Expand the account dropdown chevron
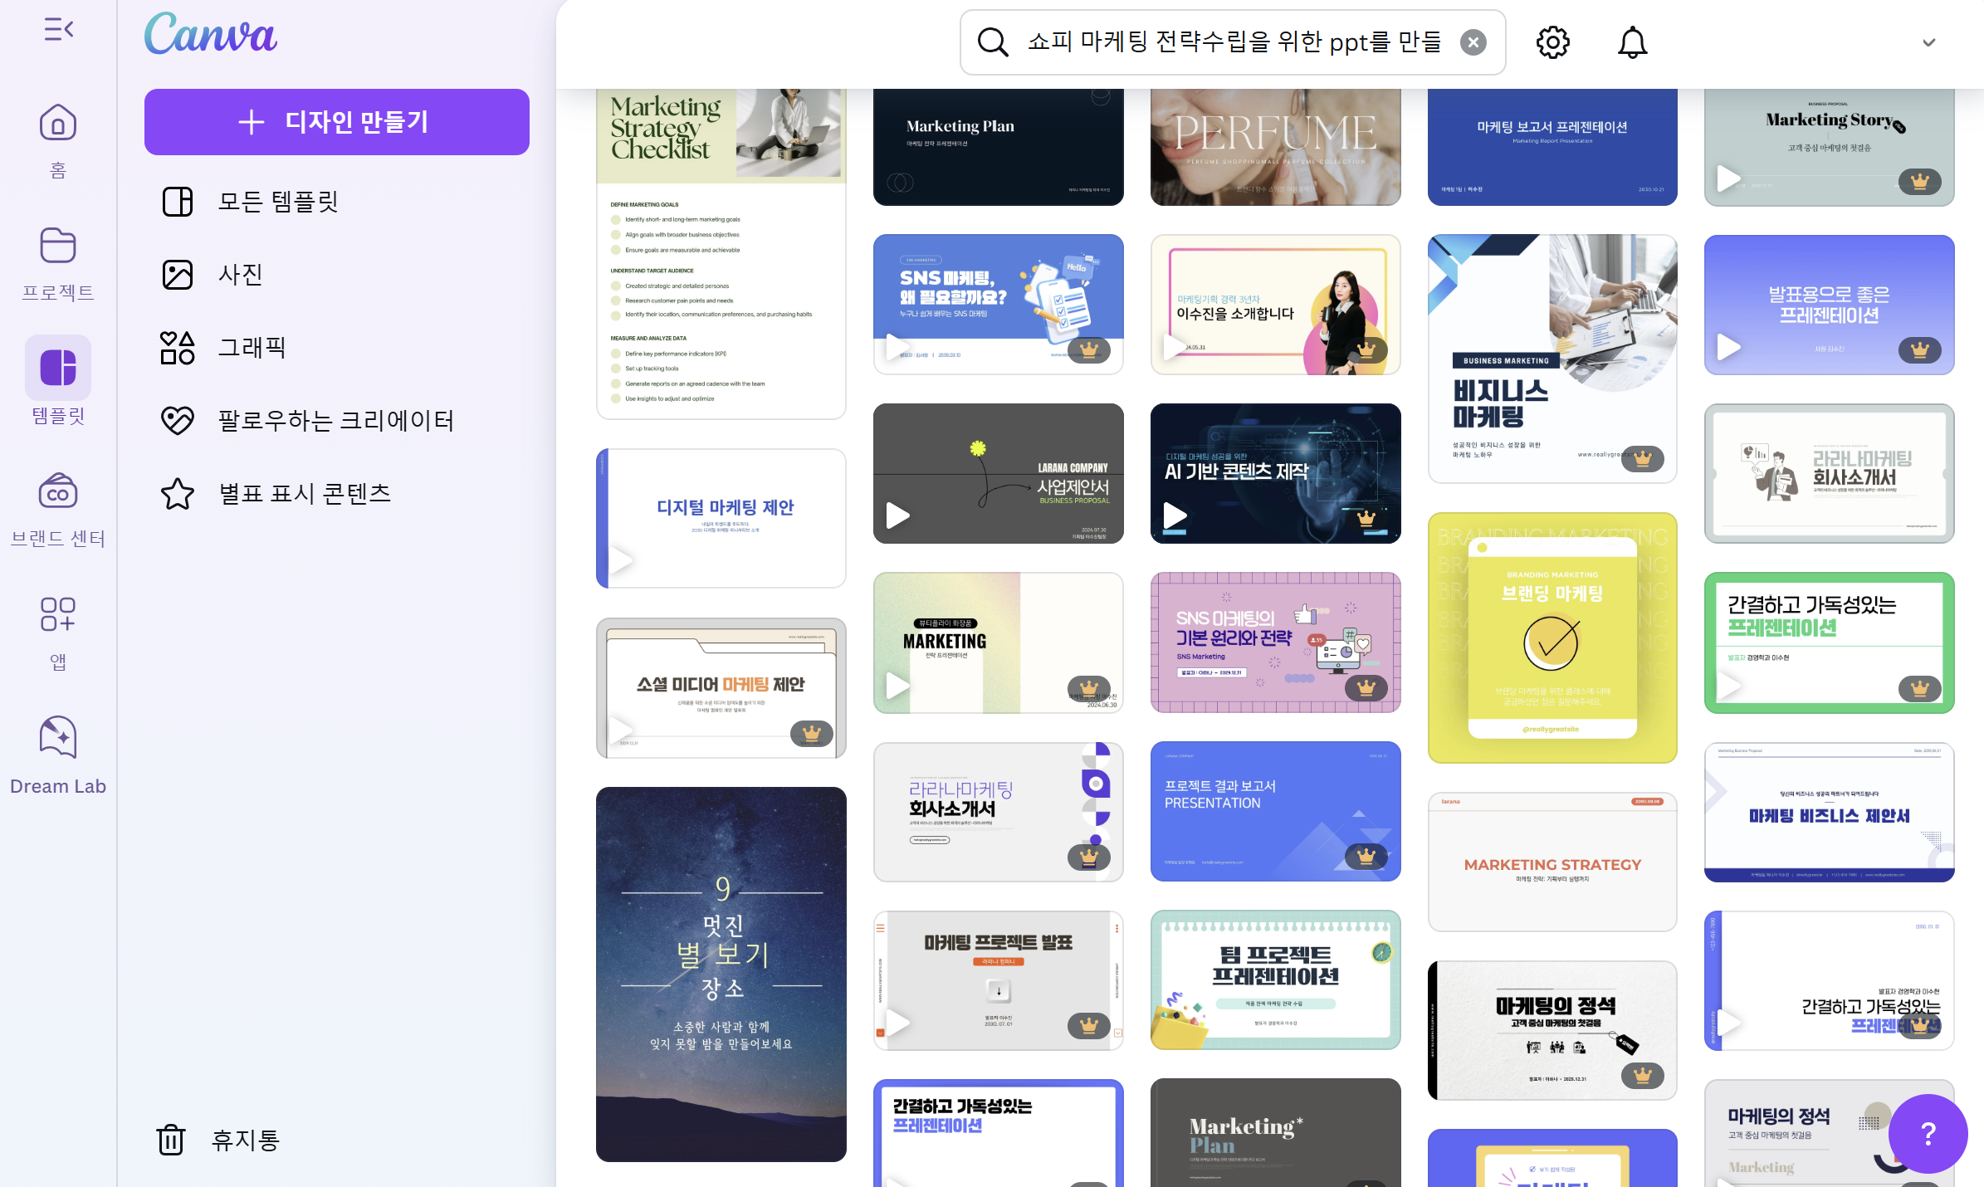Image resolution: width=1984 pixels, height=1187 pixels. tap(1928, 42)
